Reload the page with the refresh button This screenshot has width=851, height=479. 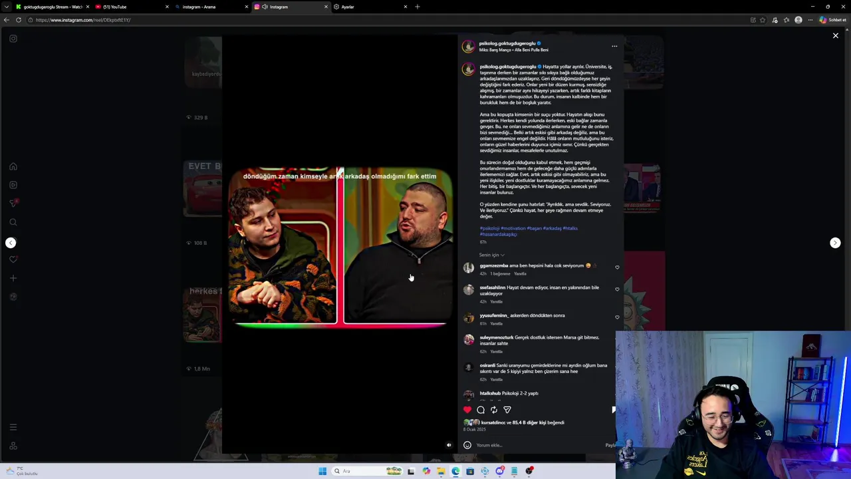19,20
